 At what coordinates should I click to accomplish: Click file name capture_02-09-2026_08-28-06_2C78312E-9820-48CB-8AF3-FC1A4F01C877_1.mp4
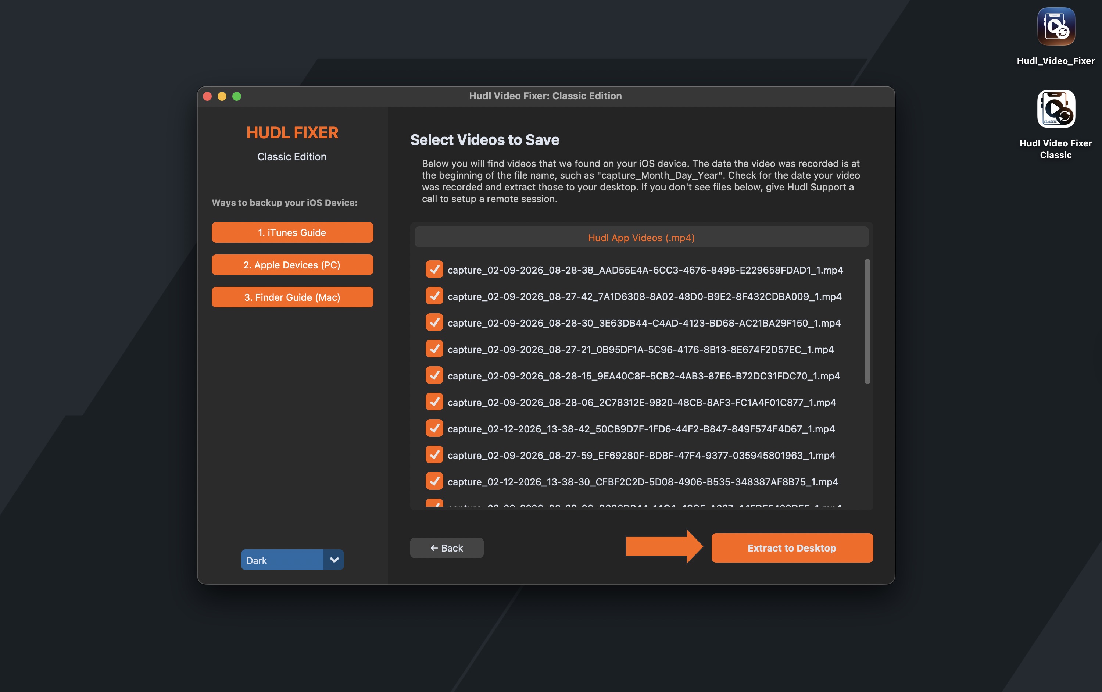point(642,402)
